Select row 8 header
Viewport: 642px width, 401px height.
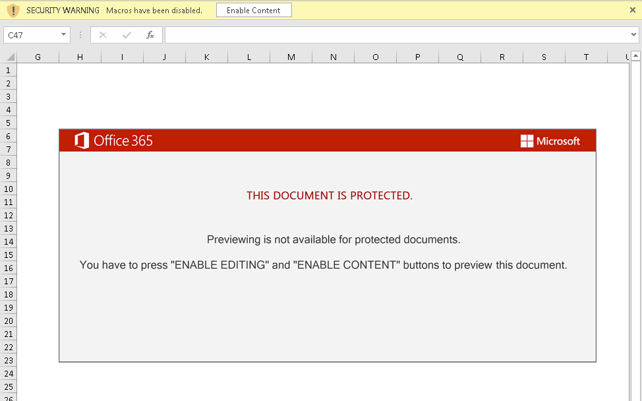[8, 163]
